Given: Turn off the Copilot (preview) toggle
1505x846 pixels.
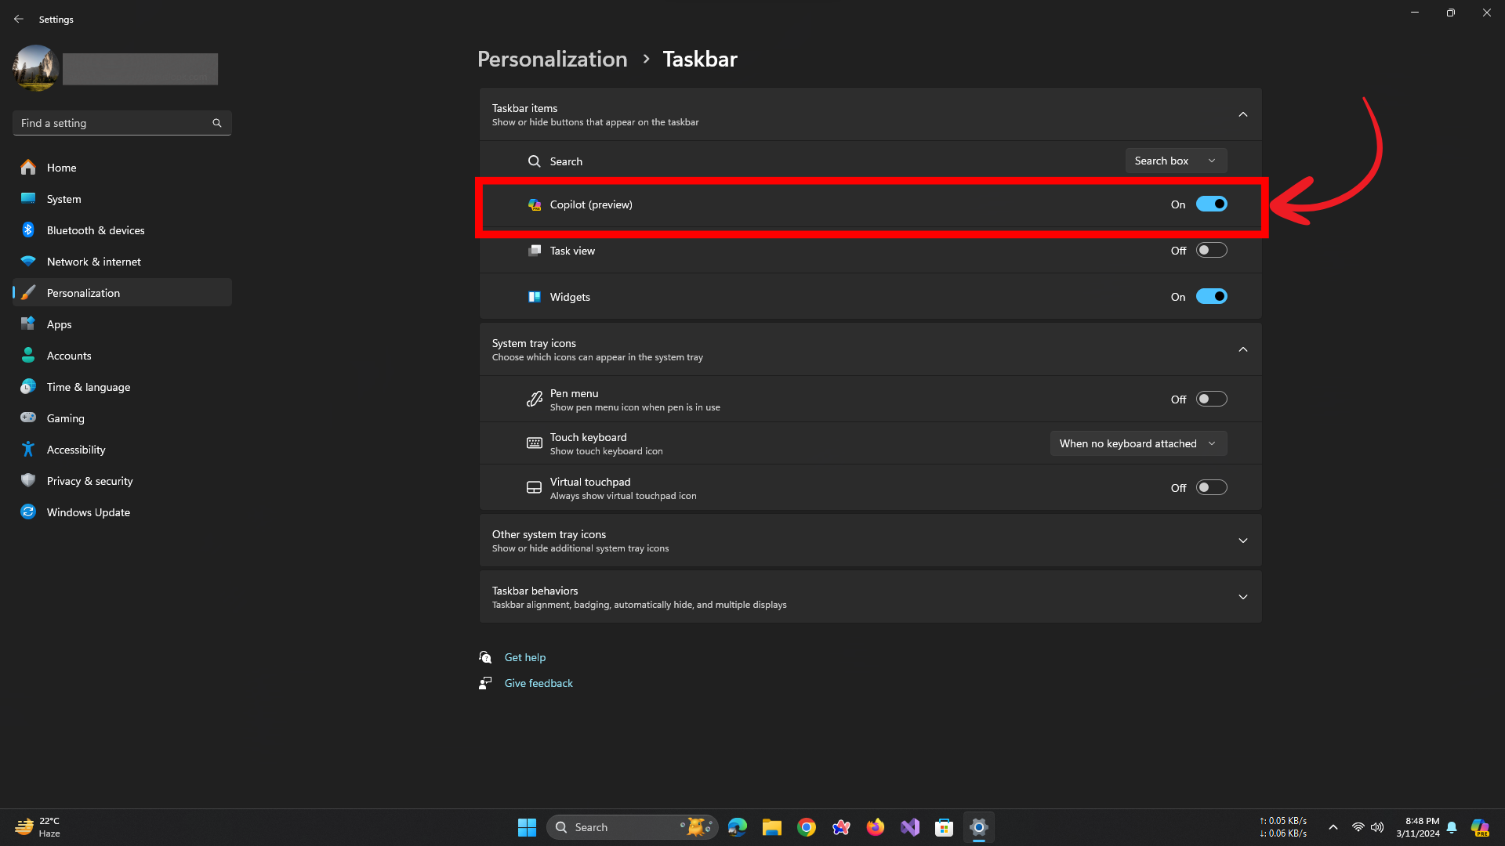Looking at the screenshot, I should point(1211,204).
